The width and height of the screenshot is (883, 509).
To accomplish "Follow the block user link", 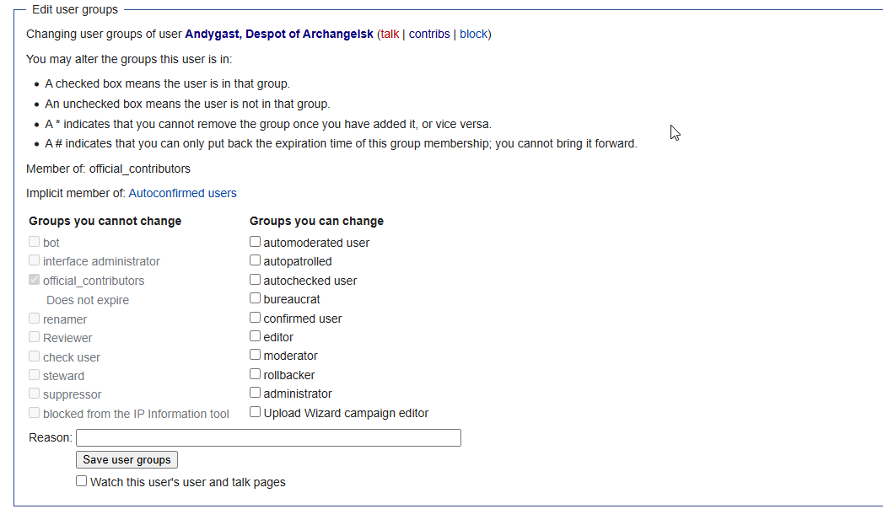I will tap(473, 35).
